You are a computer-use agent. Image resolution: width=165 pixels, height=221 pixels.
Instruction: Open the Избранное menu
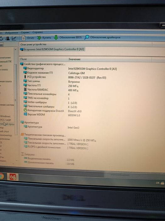[12, 33]
